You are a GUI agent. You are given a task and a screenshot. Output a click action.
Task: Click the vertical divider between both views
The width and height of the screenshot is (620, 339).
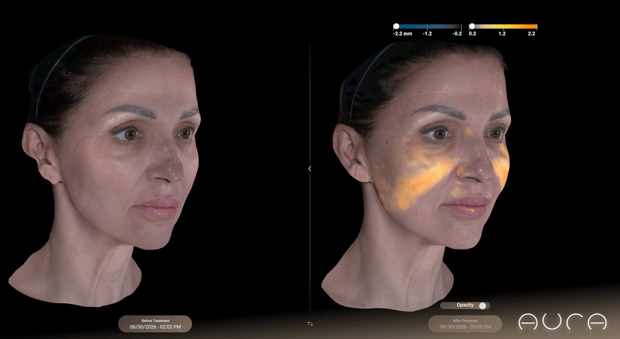coord(310,111)
